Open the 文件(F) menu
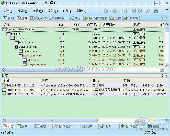Image resolution: width=170 pixels, height=136 pixels. 8,11
